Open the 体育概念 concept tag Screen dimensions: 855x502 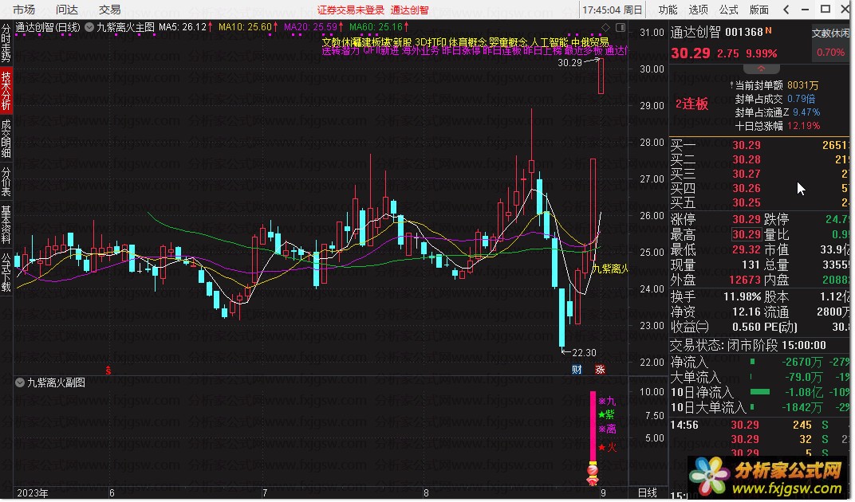(467, 42)
